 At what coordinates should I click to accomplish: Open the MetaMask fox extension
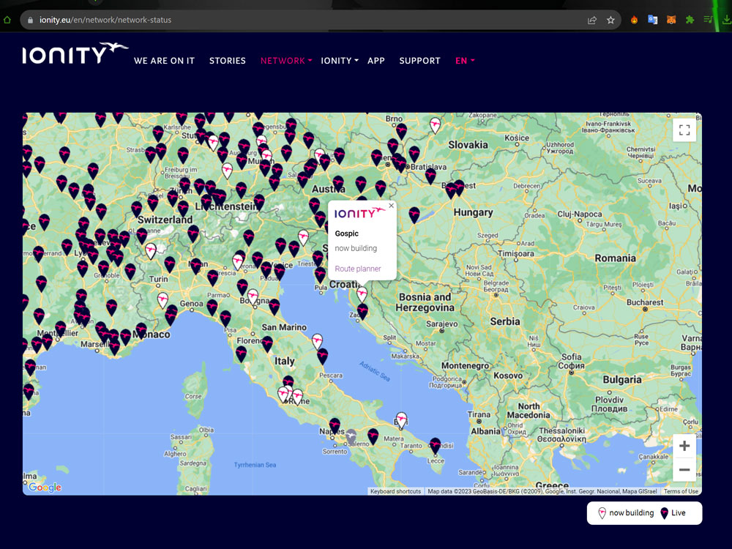(671, 20)
